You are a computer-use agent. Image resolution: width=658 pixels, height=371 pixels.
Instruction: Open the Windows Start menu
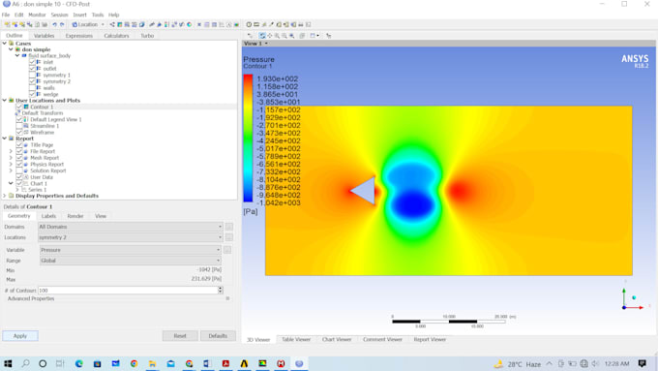click(x=8, y=363)
